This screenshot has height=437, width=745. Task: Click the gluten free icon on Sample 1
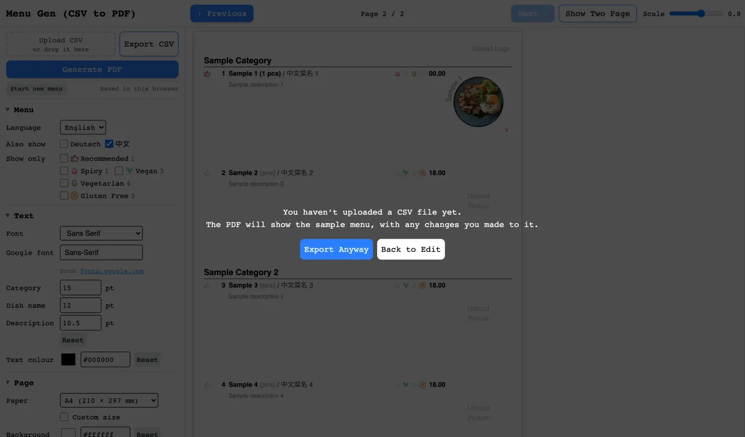(x=422, y=74)
